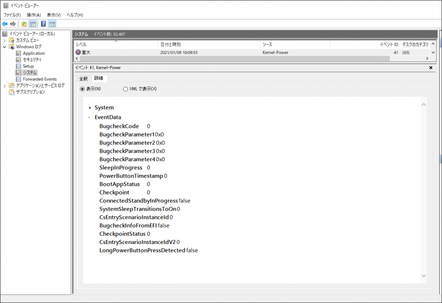
Task: Sort by the イベント ID column header
Action: (365, 44)
